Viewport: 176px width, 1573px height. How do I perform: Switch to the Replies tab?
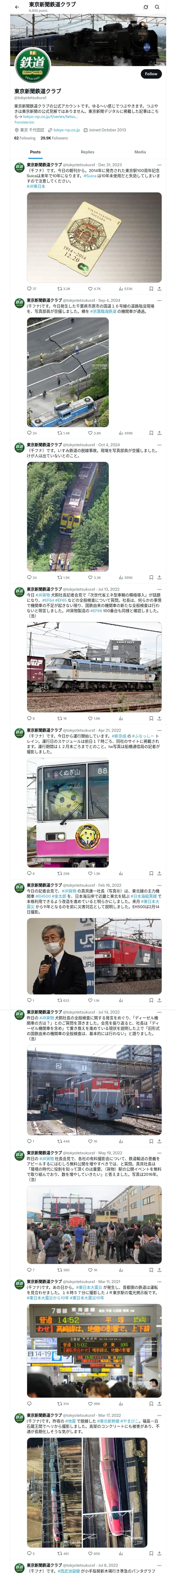pos(87,152)
